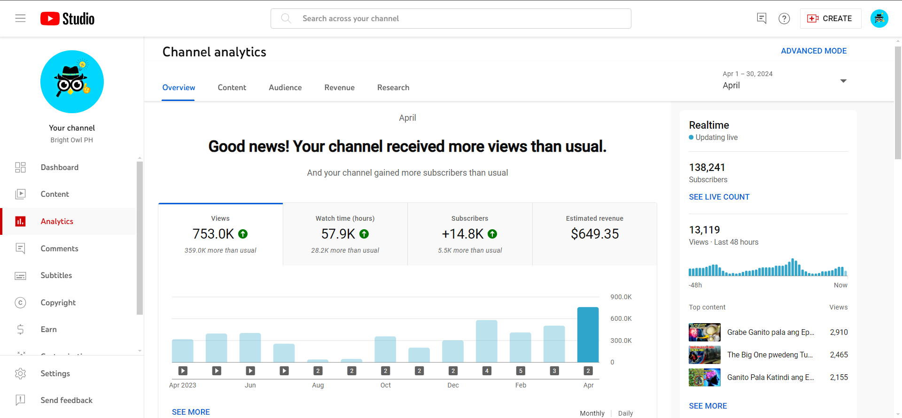Click SEE LIVE COUNT link
The height and width of the screenshot is (418, 902).
pyautogui.click(x=719, y=197)
